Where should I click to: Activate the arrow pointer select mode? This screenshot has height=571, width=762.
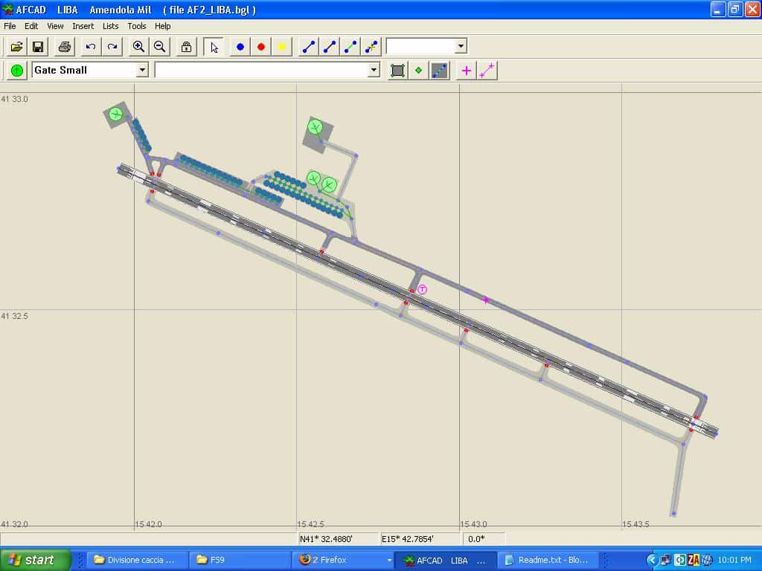214,47
